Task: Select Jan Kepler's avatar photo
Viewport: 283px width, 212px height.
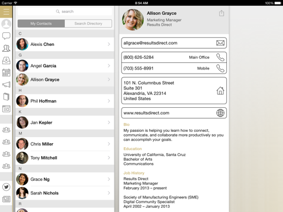Action: 22,122
